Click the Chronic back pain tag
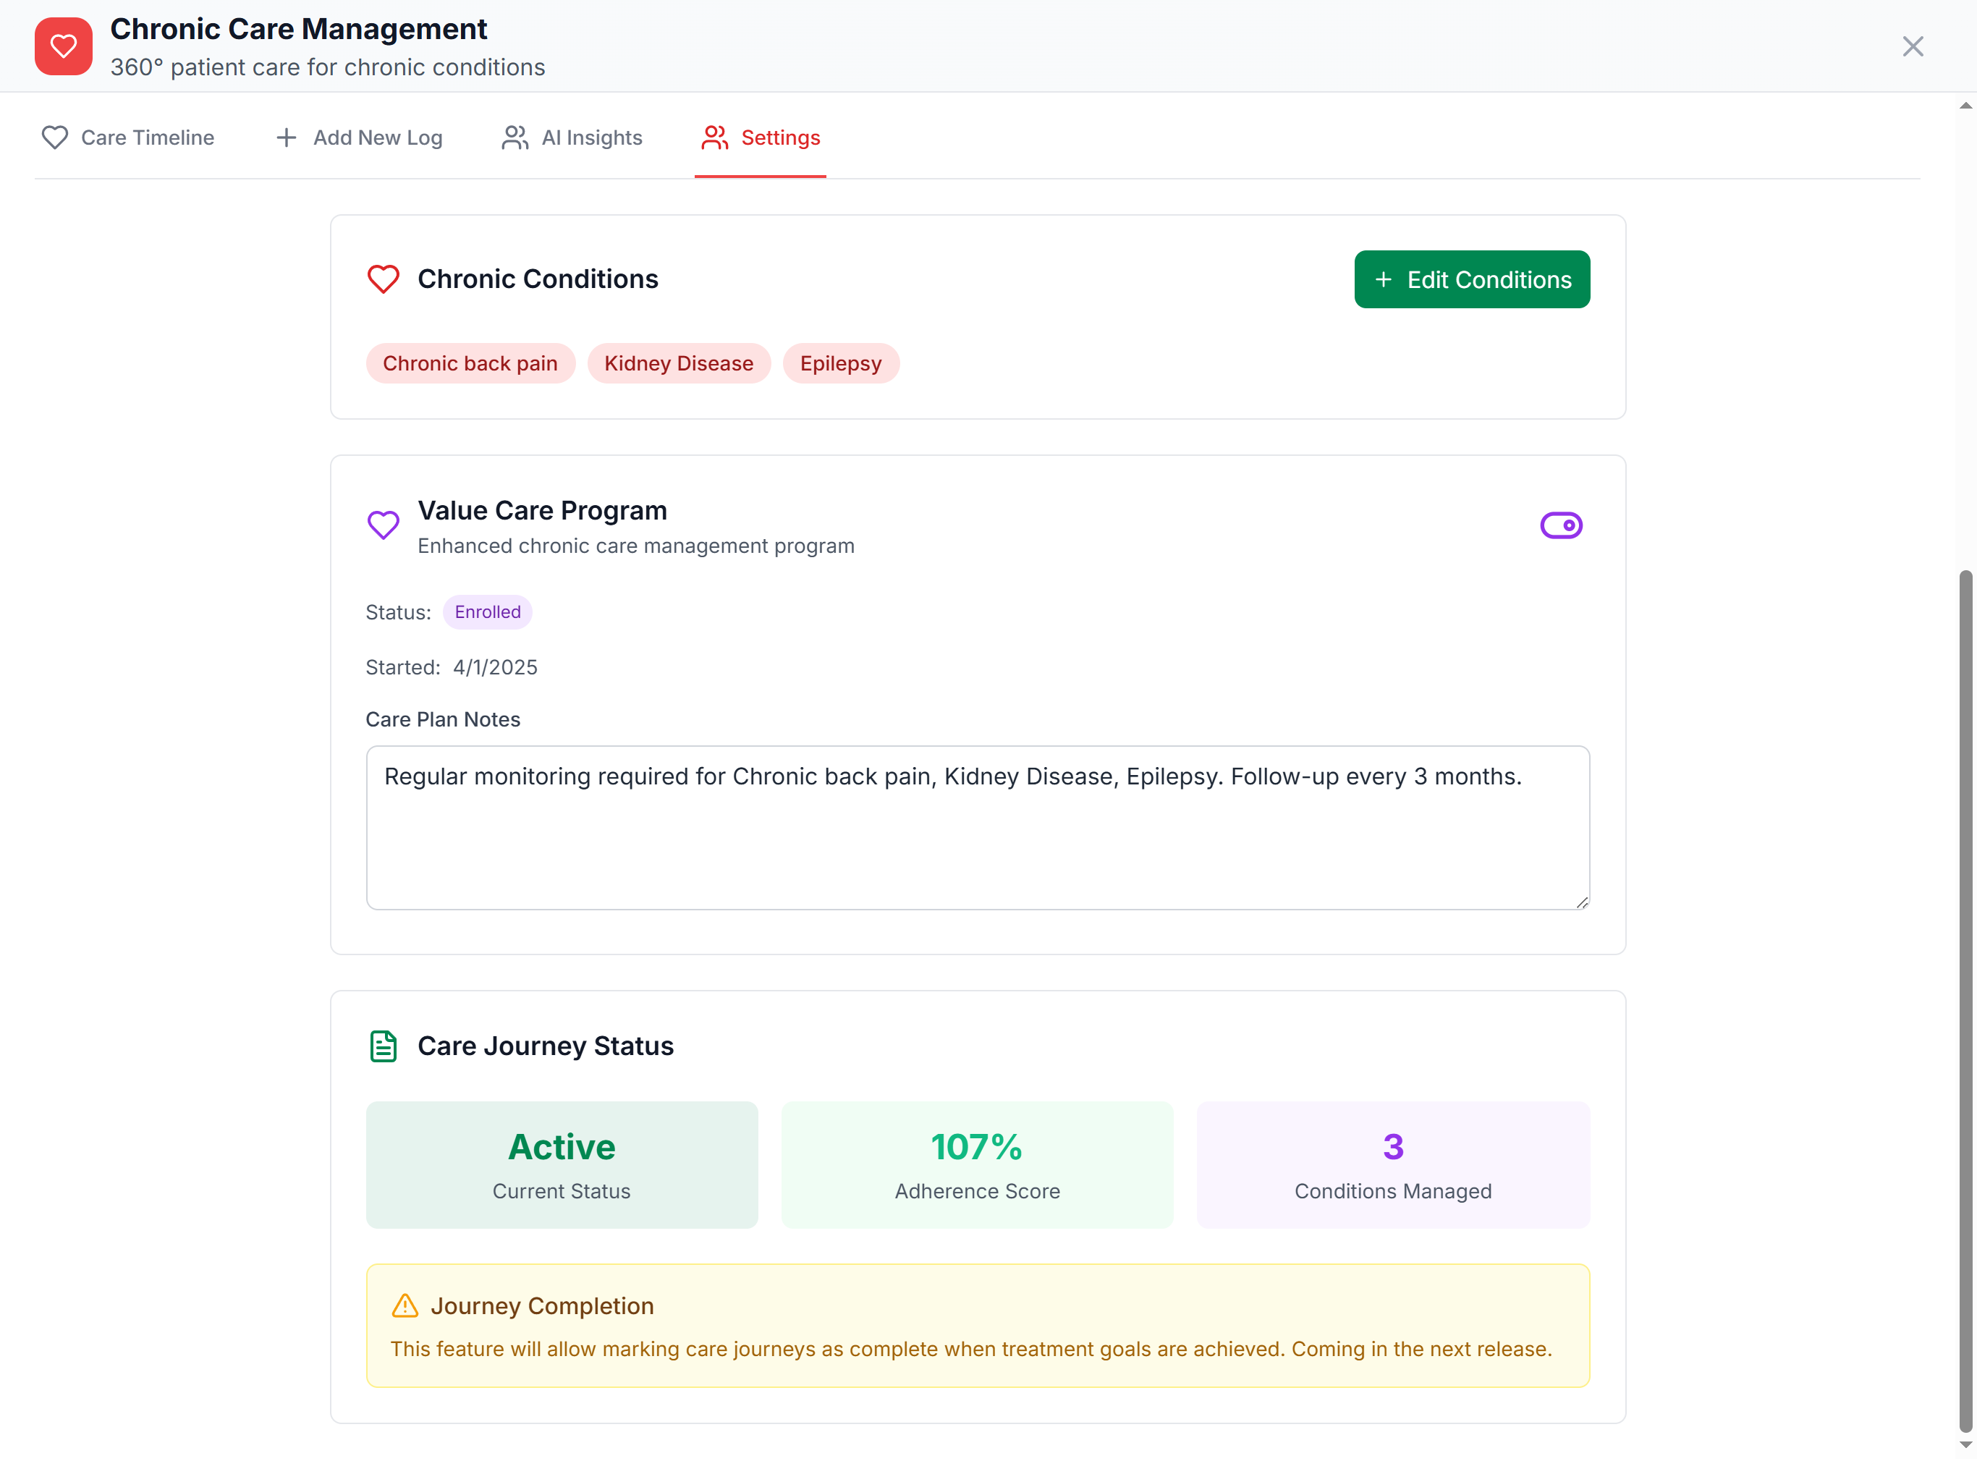This screenshot has width=1977, height=1482. pos(470,364)
